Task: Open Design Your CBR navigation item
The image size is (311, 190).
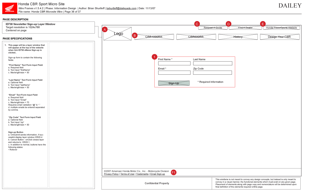Action: 280,37
